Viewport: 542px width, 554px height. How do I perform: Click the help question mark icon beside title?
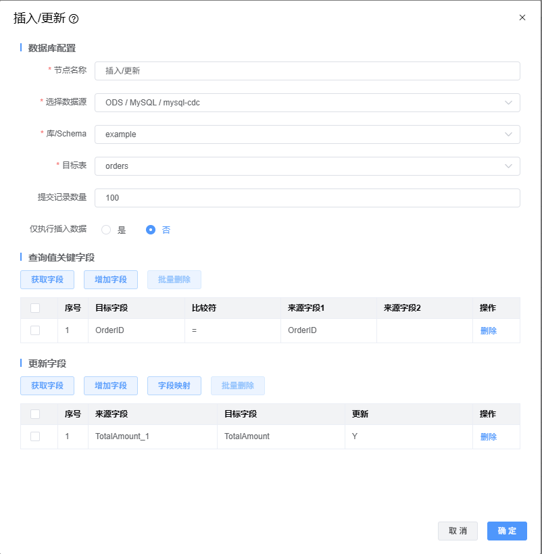[74, 19]
